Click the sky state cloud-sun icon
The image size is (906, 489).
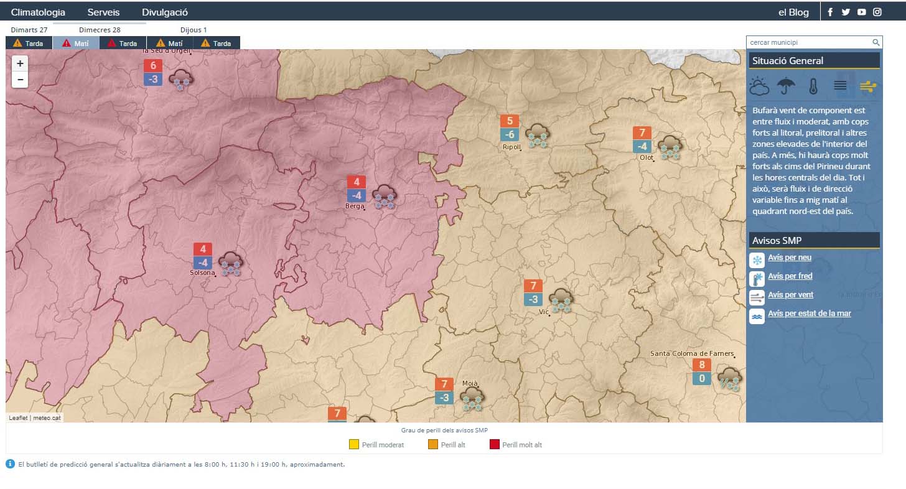point(759,86)
